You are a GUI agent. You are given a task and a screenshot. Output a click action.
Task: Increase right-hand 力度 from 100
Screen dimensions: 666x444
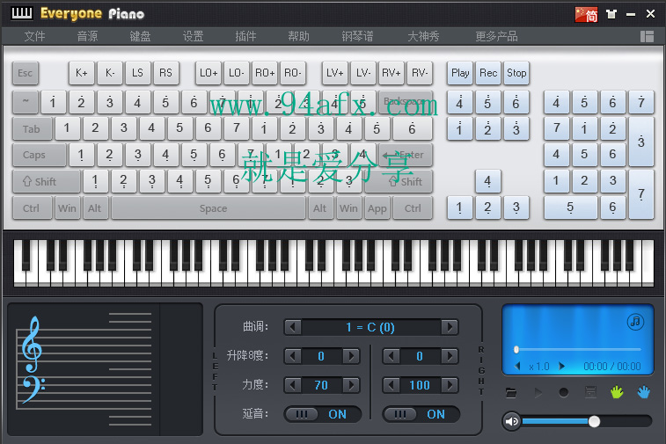point(450,385)
